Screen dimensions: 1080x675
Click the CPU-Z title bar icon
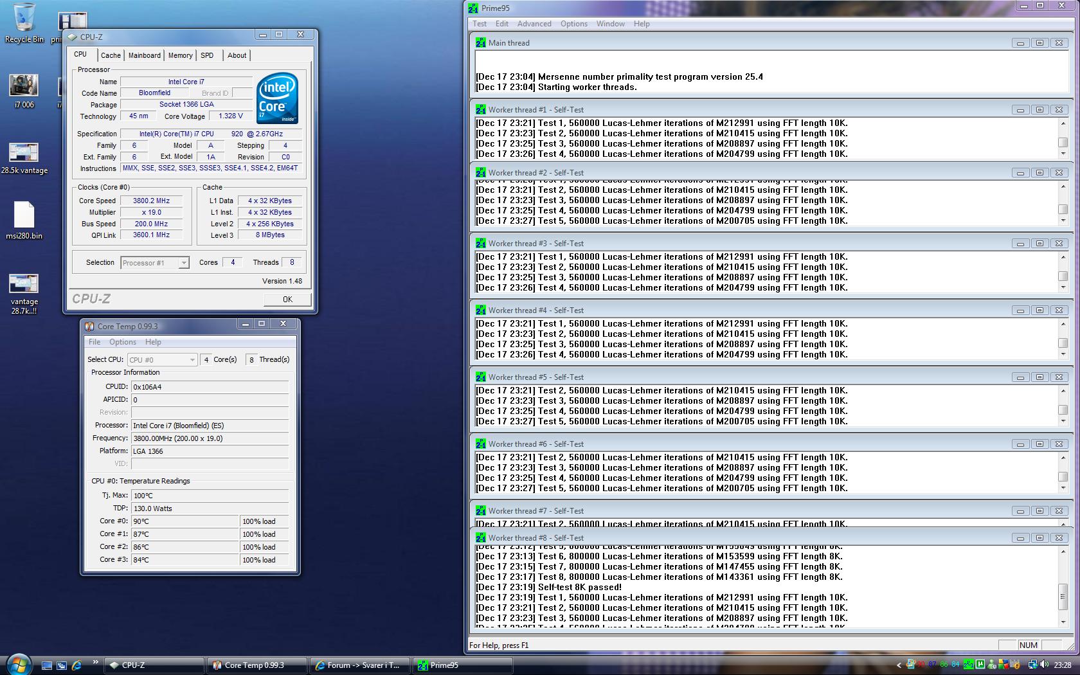pos(73,37)
